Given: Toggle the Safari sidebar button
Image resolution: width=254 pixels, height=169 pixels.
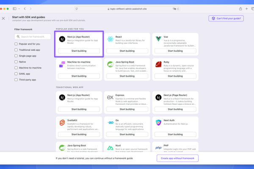Looking at the screenshot, I should [x=14, y=9].
